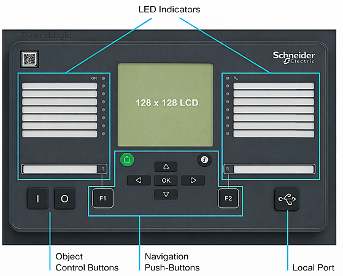The width and height of the screenshot is (343, 276).
Task: Click the LED Indicators caption
Action: (x=169, y=9)
